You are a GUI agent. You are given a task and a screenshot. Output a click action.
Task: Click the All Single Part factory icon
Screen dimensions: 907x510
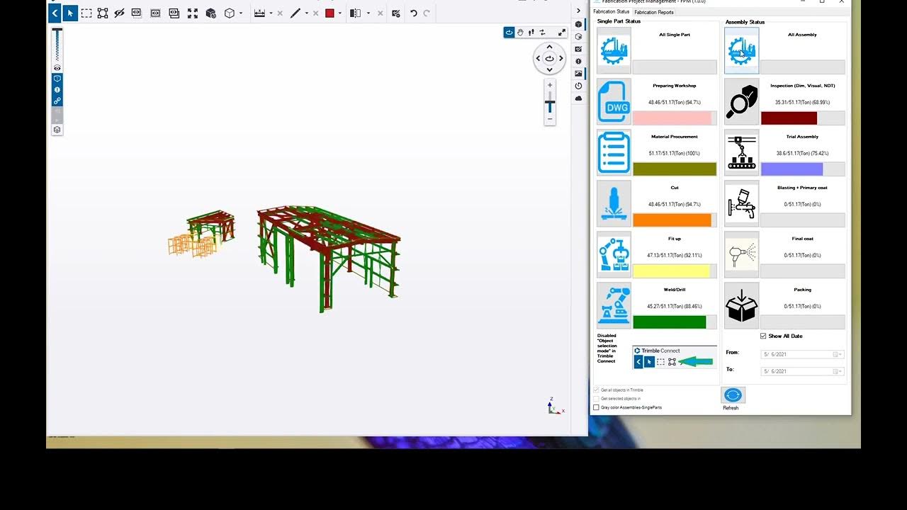pyautogui.click(x=614, y=50)
